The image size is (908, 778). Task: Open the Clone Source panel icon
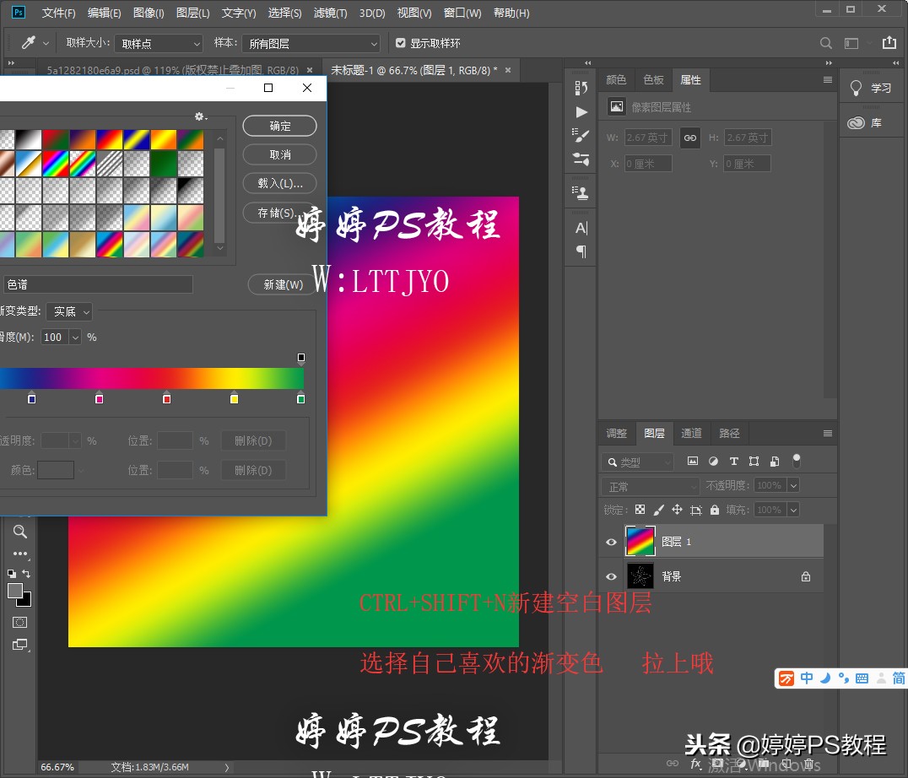pos(581,192)
